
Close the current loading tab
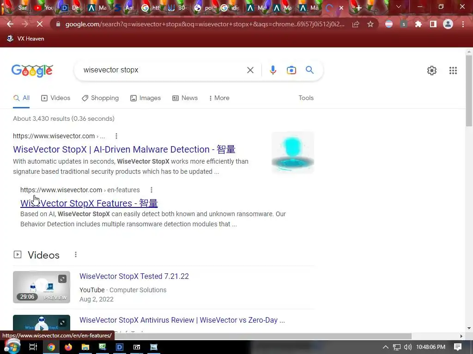coord(341,8)
